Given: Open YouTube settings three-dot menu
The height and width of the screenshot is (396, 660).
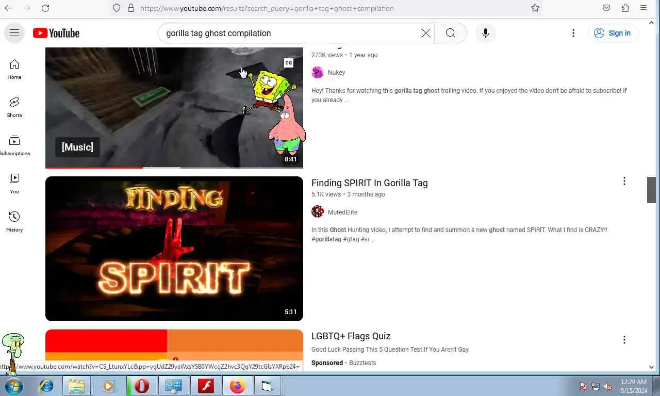Looking at the screenshot, I should [x=573, y=33].
